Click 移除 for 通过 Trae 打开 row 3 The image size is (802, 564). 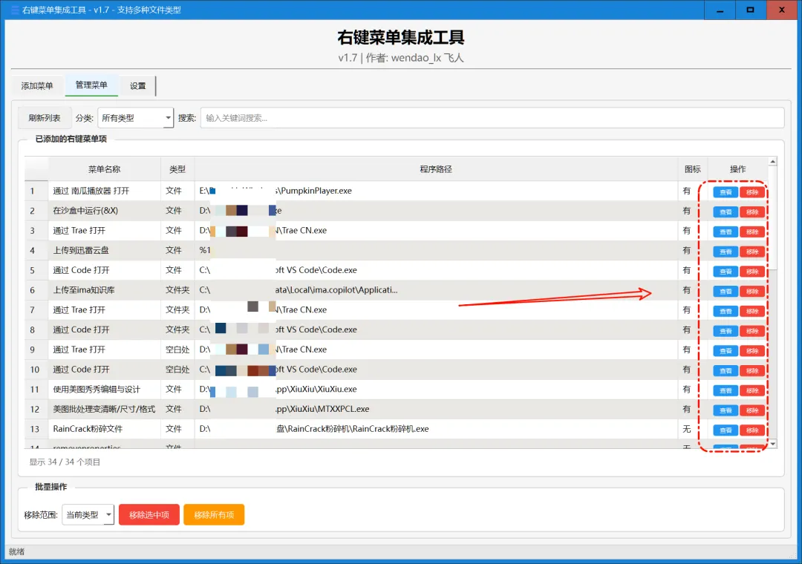coord(752,231)
